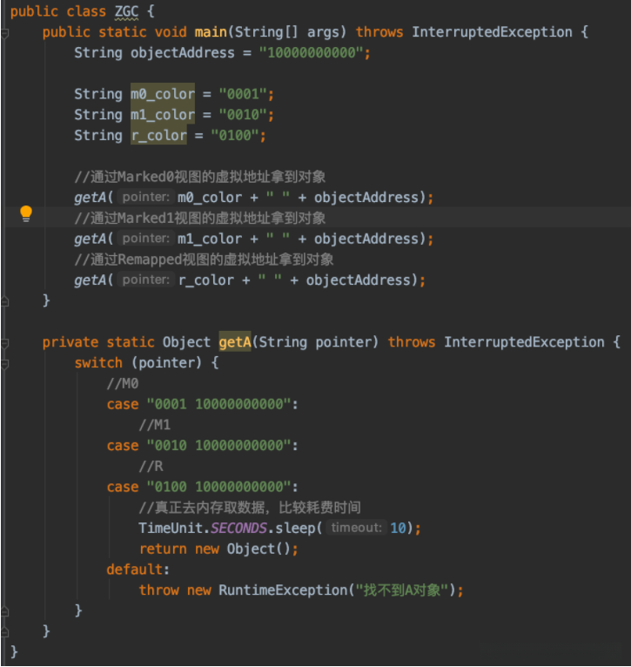
Task: Click the number 10 sleep argument
Action: point(398,528)
